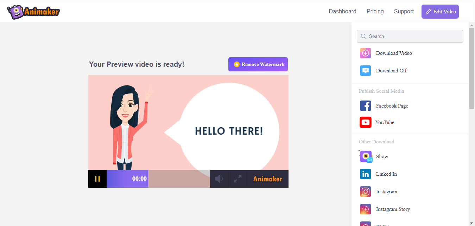Click the Show icon
Screen dimensions: 475x226
click(366, 157)
